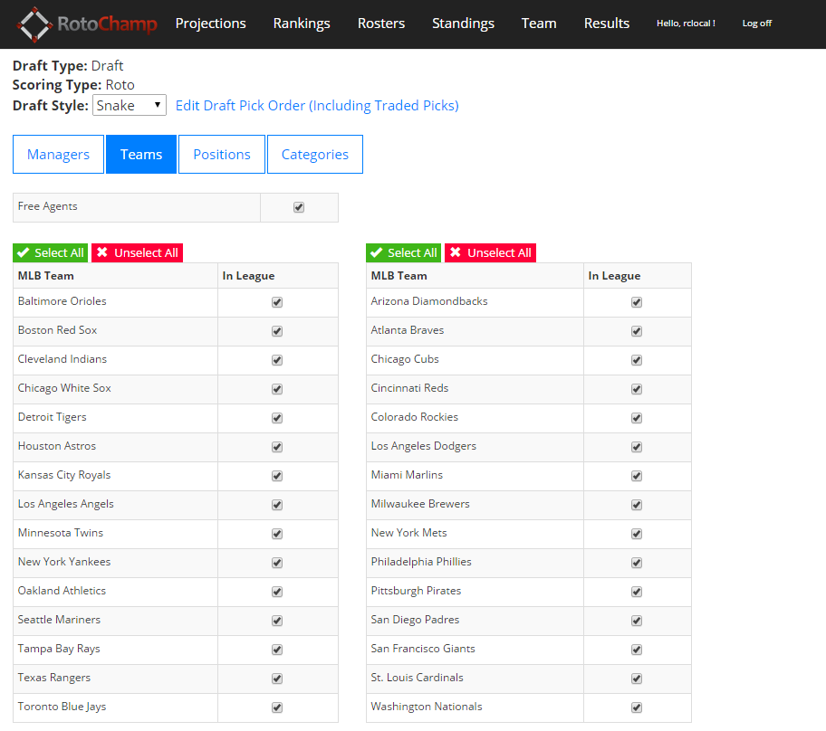Open Edit Draft Pick Order link
The image size is (826, 731).
coord(317,105)
